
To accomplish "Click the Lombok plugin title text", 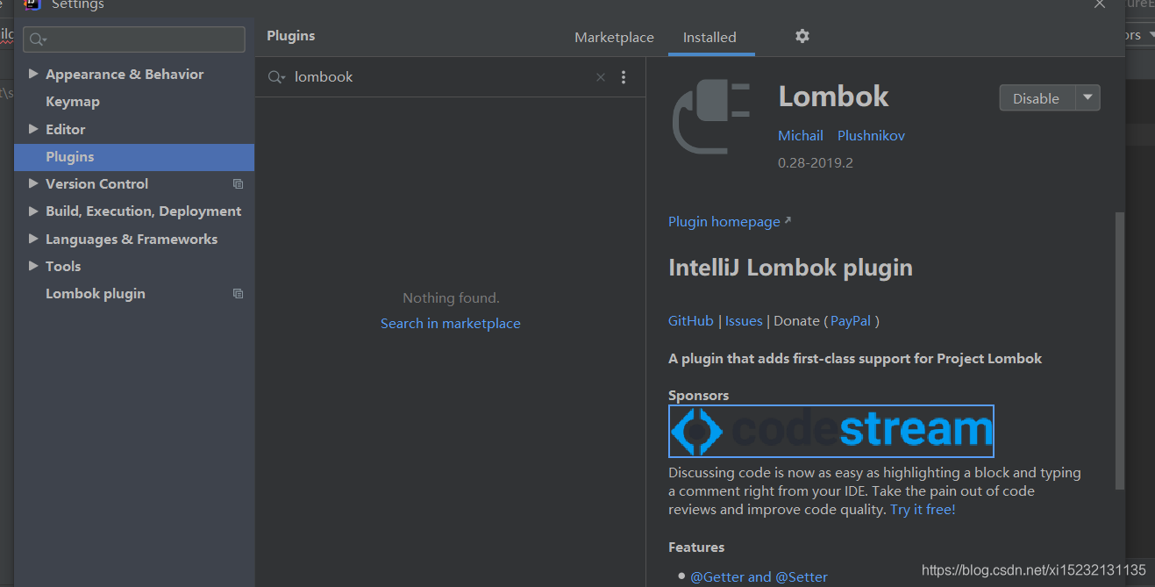I will [834, 97].
